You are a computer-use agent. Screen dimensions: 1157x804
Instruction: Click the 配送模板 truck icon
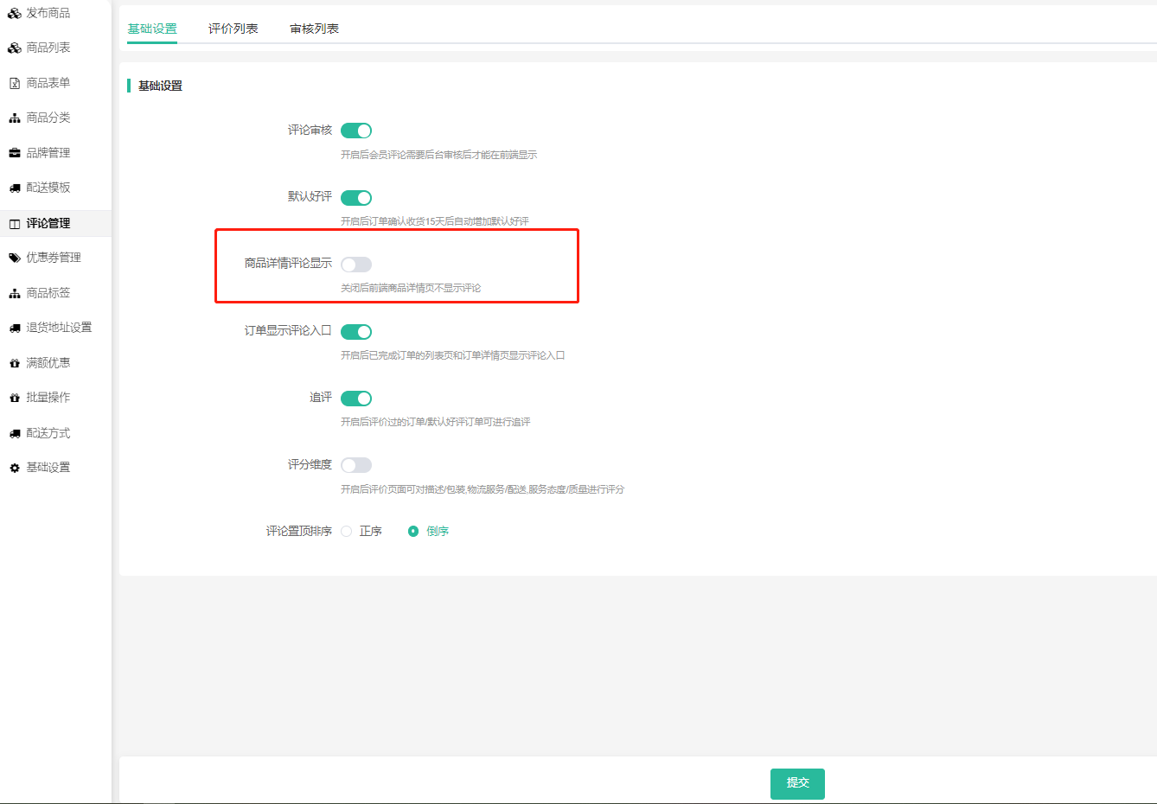(x=15, y=188)
